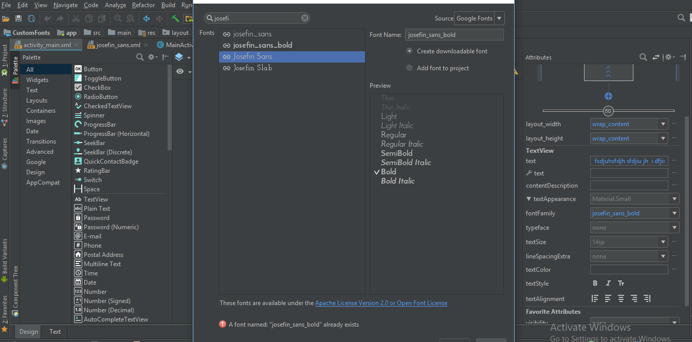Click the textColor input field
This screenshot has height=342, width=692.
[629, 270]
